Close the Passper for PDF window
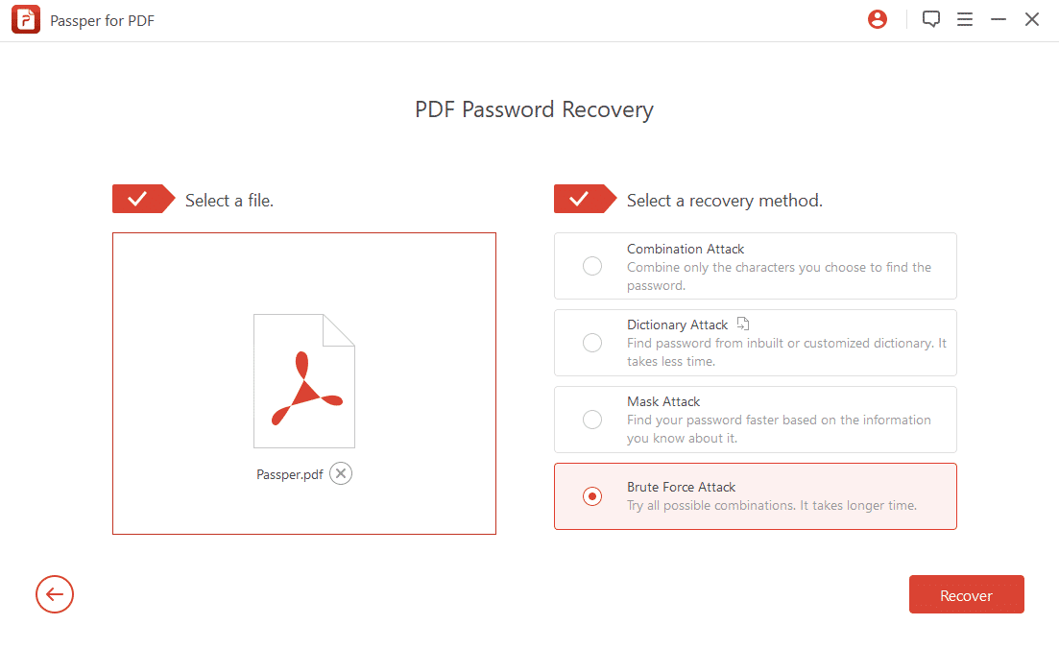Viewport: 1059px width, 649px height. (1032, 19)
